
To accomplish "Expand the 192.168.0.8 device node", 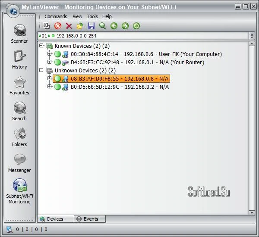I will point(49,78).
